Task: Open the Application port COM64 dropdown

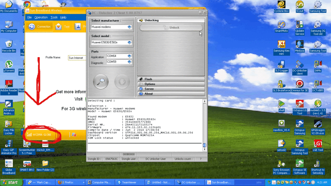Action: 130,56
